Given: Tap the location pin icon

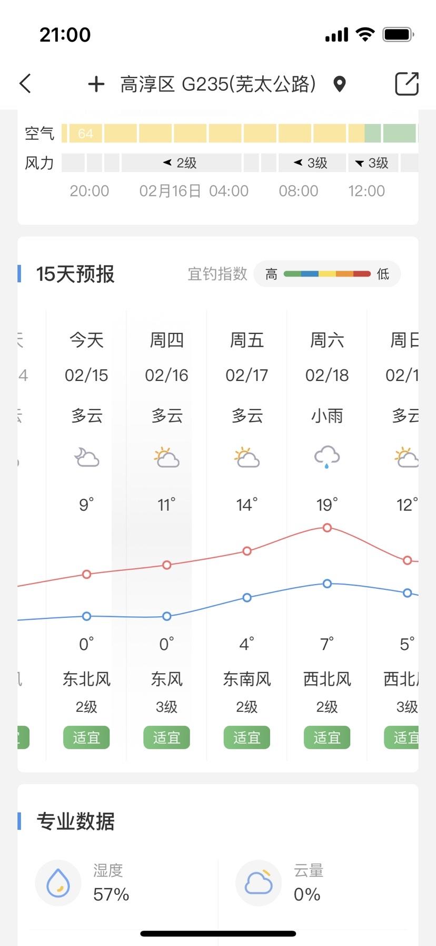Looking at the screenshot, I should (x=340, y=84).
